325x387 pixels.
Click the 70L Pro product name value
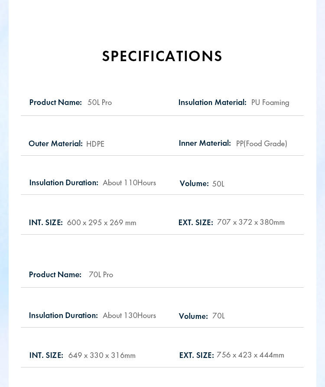click(101, 275)
